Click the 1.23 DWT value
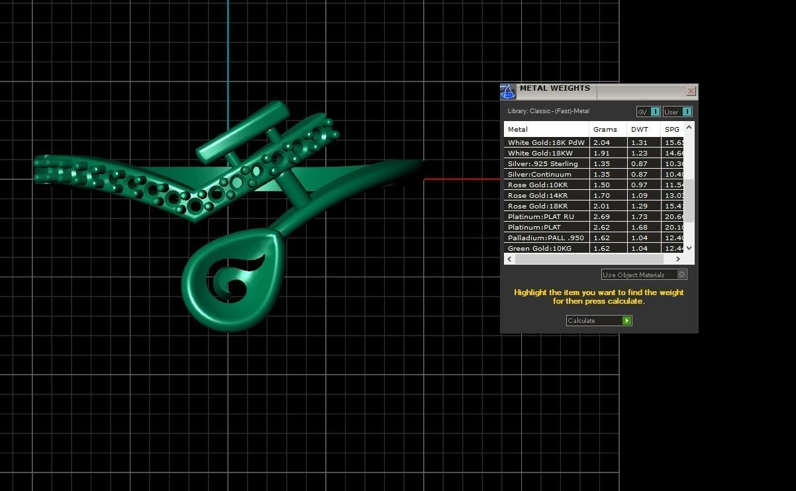The image size is (796, 491). [639, 153]
